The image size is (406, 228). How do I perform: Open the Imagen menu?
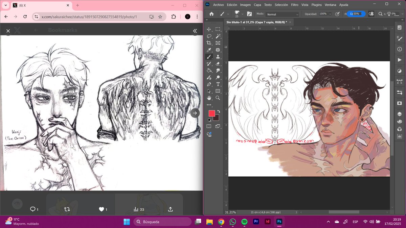tap(245, 5)
